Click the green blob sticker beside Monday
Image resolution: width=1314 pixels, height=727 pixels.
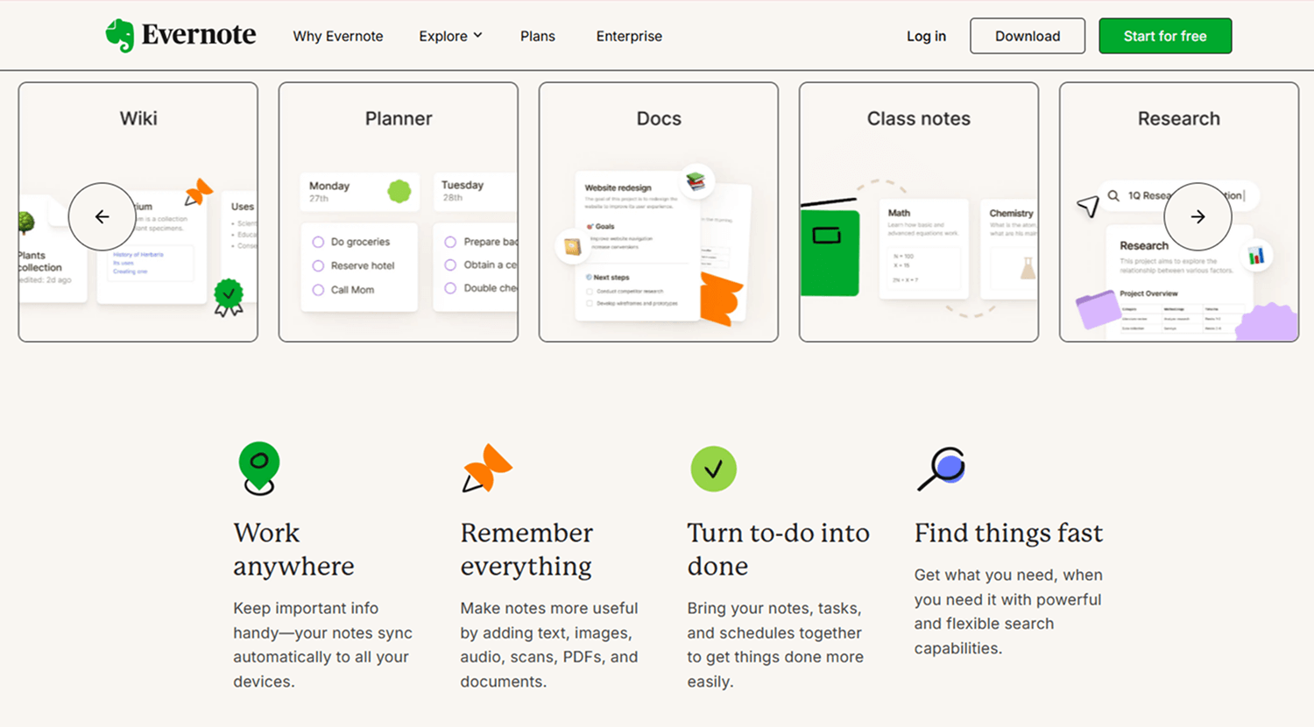click(x=399, y=191)
